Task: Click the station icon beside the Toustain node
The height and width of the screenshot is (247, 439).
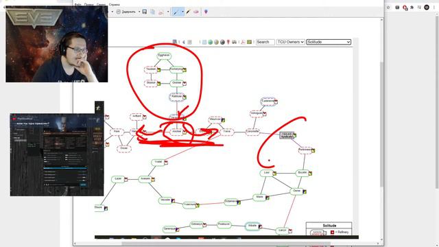Action: (158, 70)
